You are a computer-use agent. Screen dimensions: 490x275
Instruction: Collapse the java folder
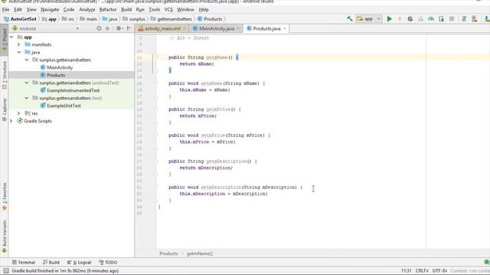19,53
